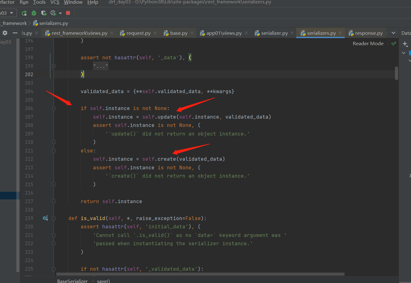The image size is (411, 283).
Task: Open the Tools menu
Action: pyautogui.click(x=39, y=2)
